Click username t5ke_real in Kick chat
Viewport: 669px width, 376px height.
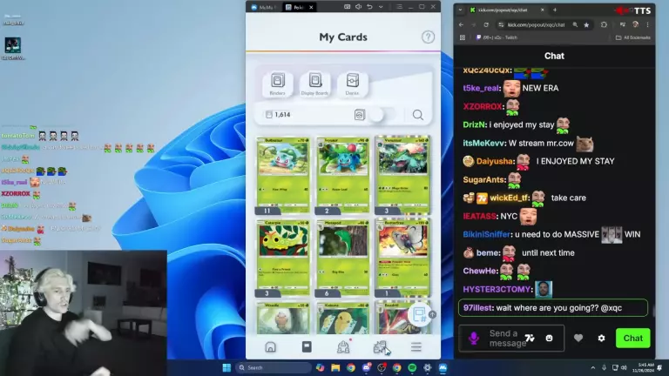(481, 88)
